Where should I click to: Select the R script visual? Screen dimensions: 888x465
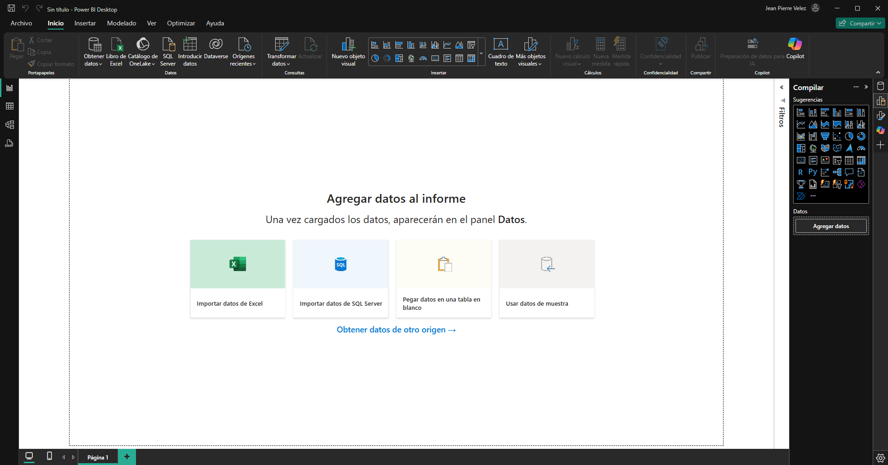[801, 172]
